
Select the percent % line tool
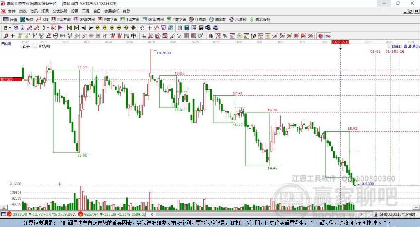click(x=225, y=36)
